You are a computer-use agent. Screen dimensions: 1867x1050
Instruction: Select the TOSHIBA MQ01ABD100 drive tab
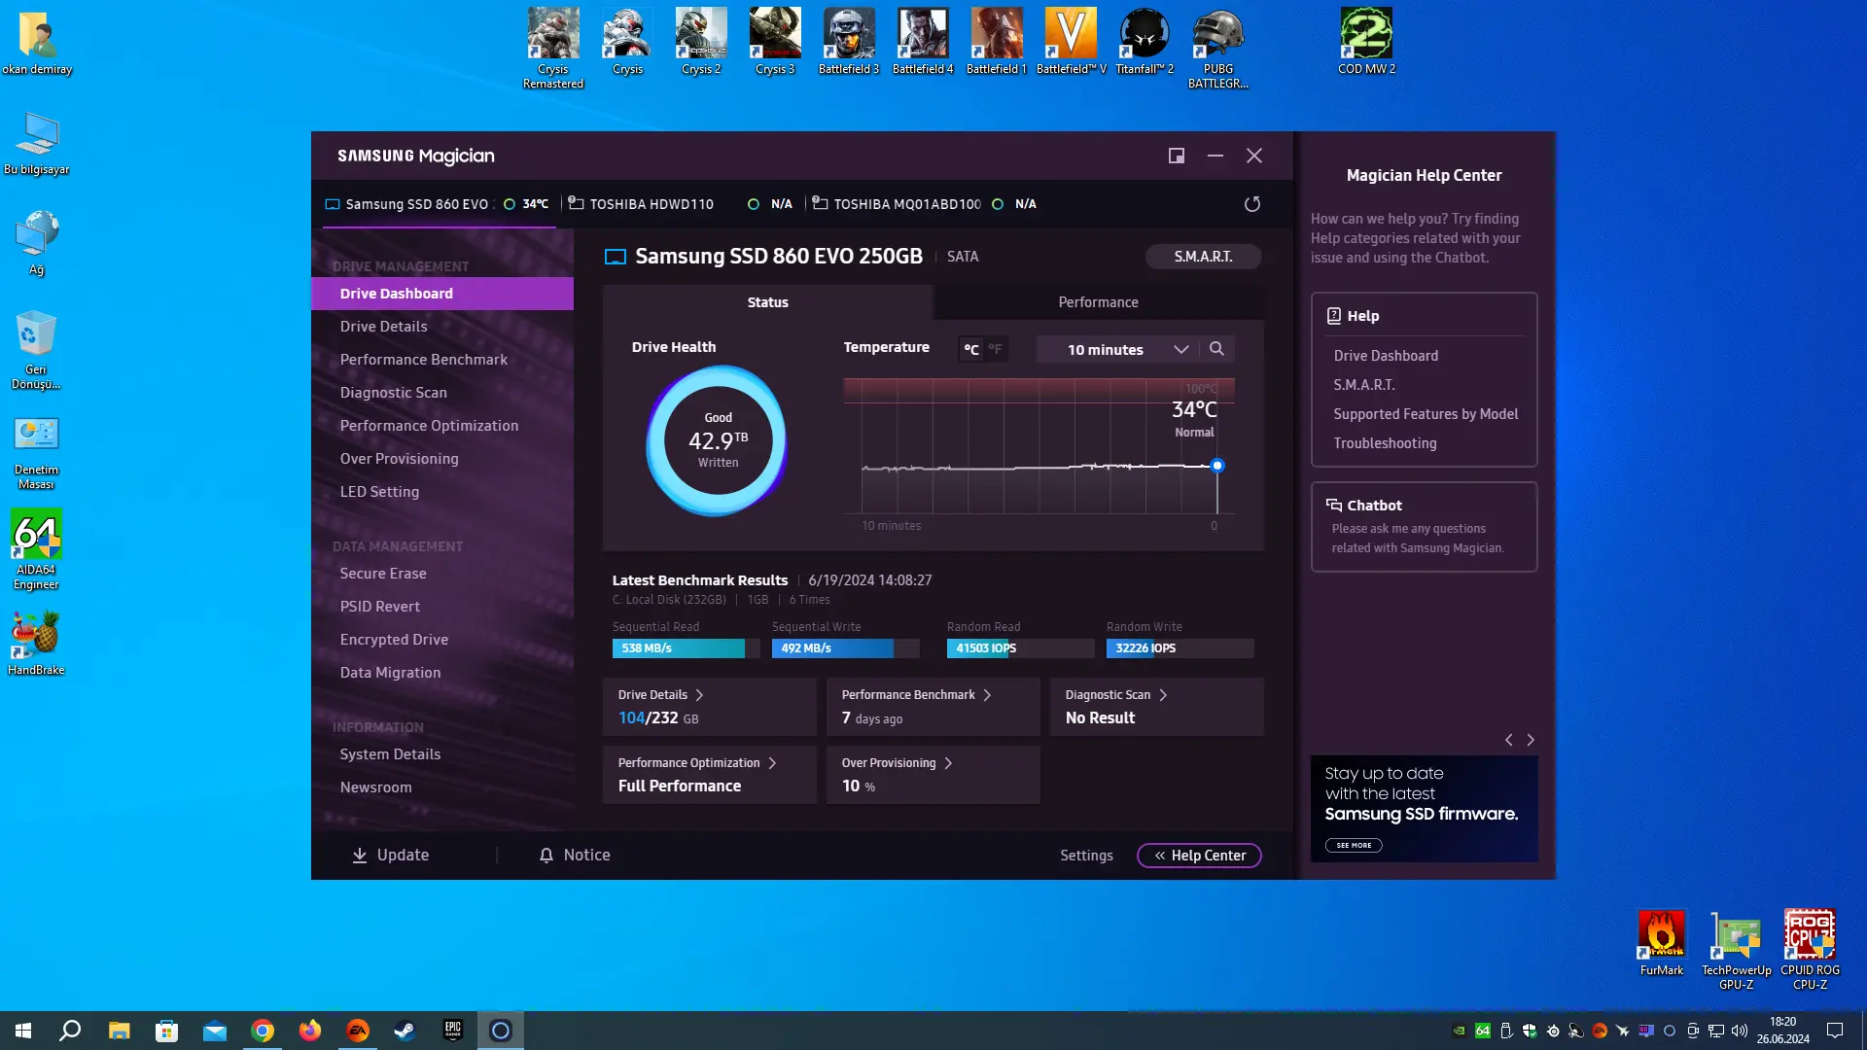point(925,204)
